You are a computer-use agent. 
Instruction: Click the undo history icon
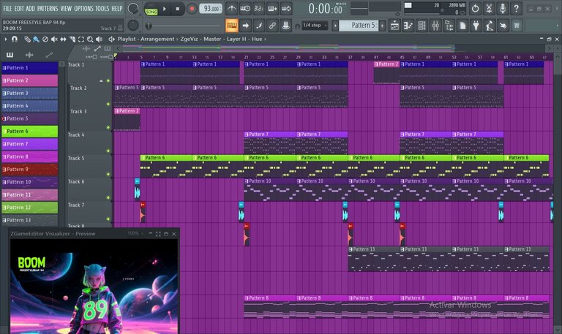pyautogui.click(x=475, y=8)
